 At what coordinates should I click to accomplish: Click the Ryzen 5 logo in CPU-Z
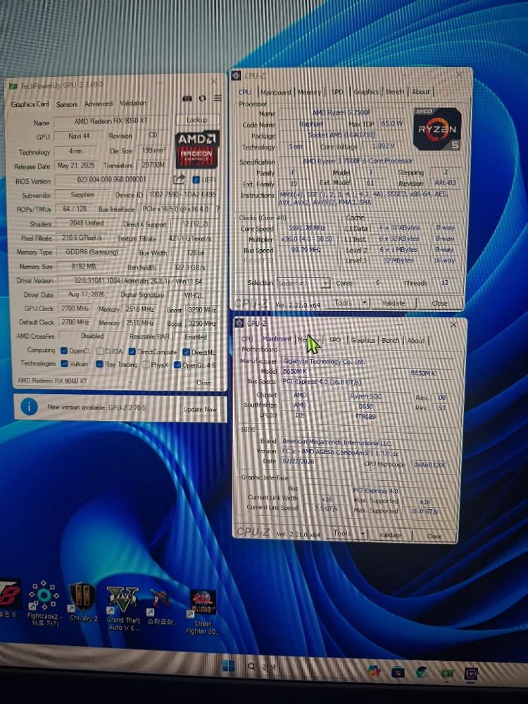[437, 129]
